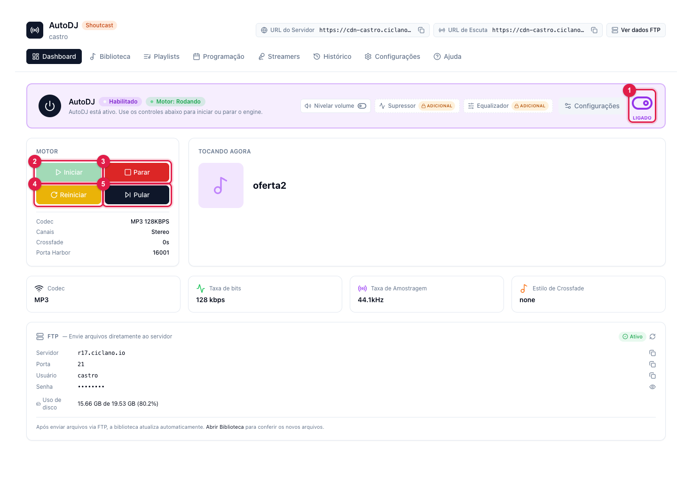
Task: Select the Streamers tab
Action: tap(279, 56)
